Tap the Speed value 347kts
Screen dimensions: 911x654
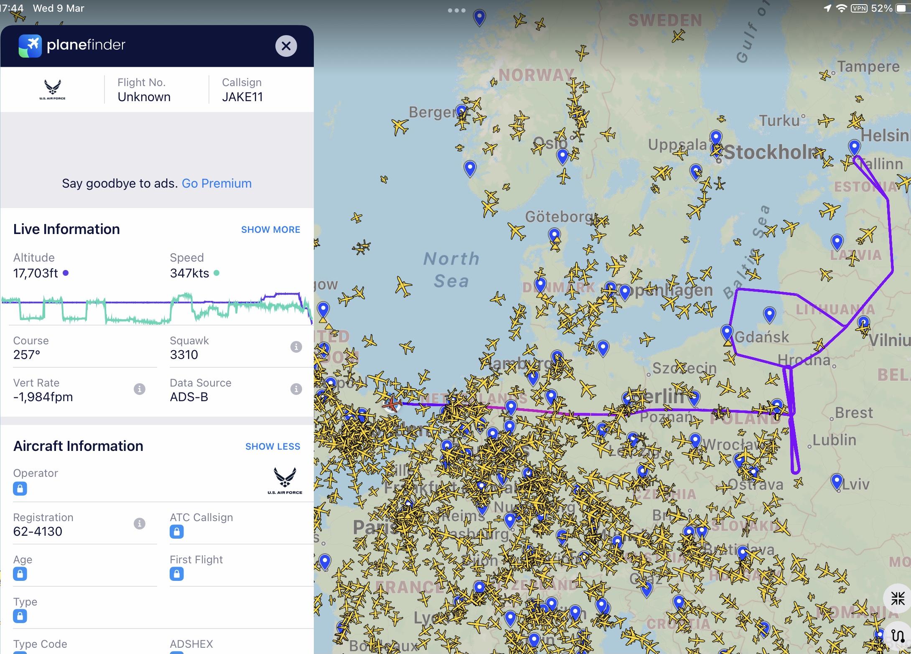point(189,273)
